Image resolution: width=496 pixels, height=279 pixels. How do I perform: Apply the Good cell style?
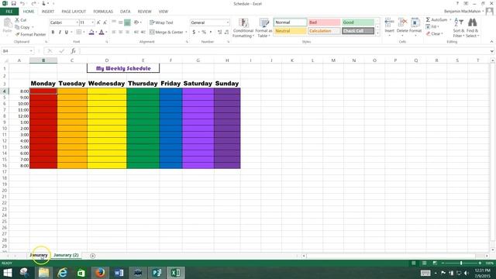(x=358, y=22)
